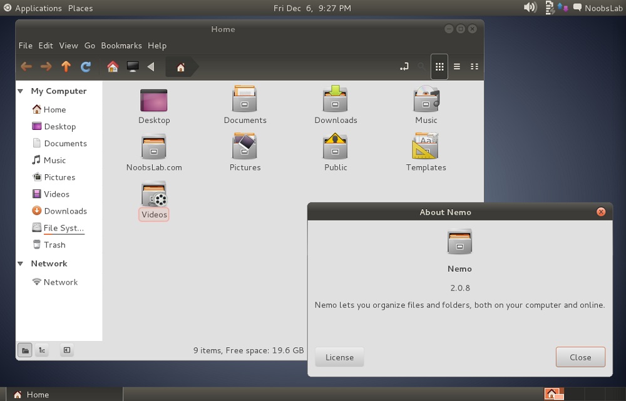Select Music in the sidebar
This screenshot has height=401, width=626.
[49, 160]
